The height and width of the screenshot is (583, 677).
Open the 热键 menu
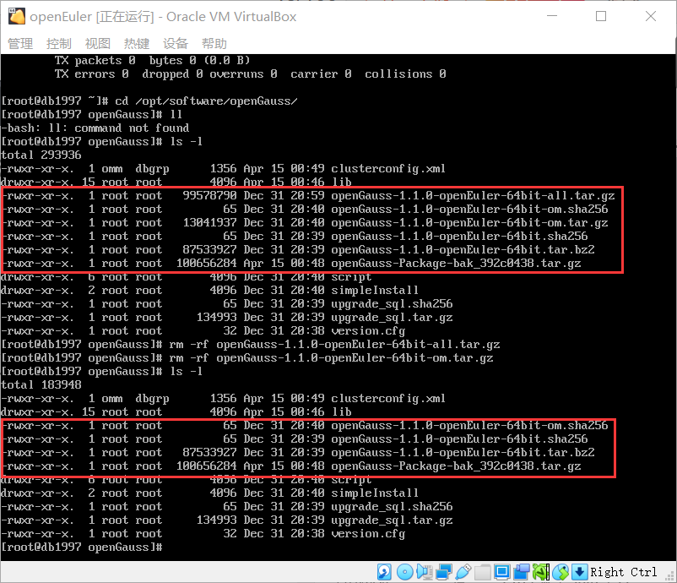click(137, 44)
